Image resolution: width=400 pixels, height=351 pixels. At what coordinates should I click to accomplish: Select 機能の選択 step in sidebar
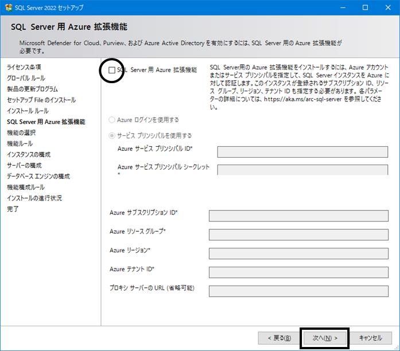pyautogui.click(x=21, y=132)
